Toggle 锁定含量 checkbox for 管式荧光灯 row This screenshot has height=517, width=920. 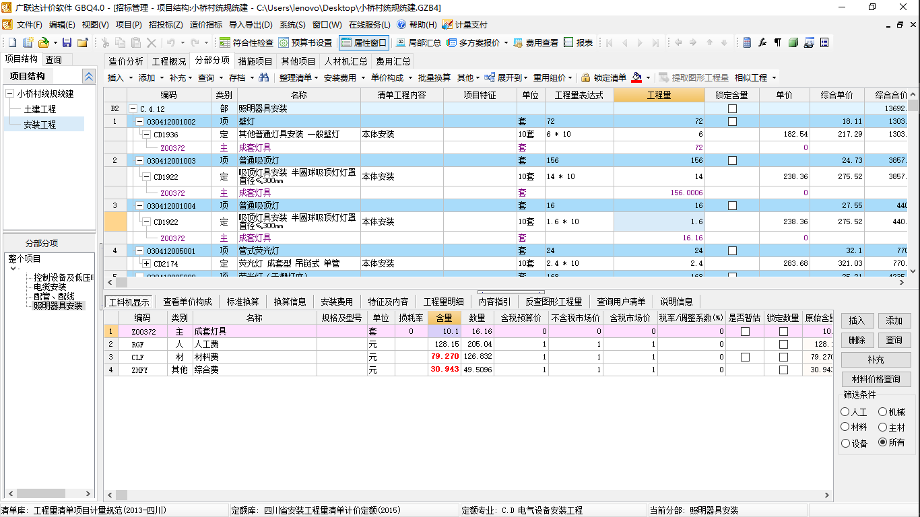(732, 250)
